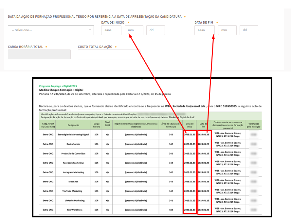
Task: Click the "Data de fim" column header
Action: coord(203,125)
